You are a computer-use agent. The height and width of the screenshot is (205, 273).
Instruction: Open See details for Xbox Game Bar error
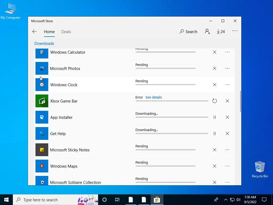point(154,97)
